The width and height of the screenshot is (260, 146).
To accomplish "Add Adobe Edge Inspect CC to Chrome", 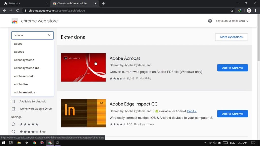I will [233, 114].
